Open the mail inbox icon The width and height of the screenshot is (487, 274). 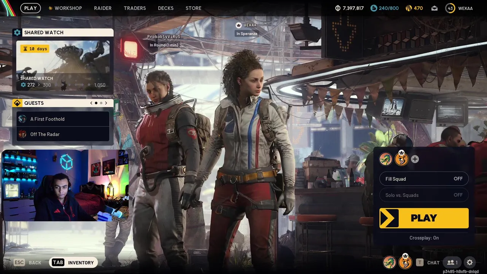434,8
